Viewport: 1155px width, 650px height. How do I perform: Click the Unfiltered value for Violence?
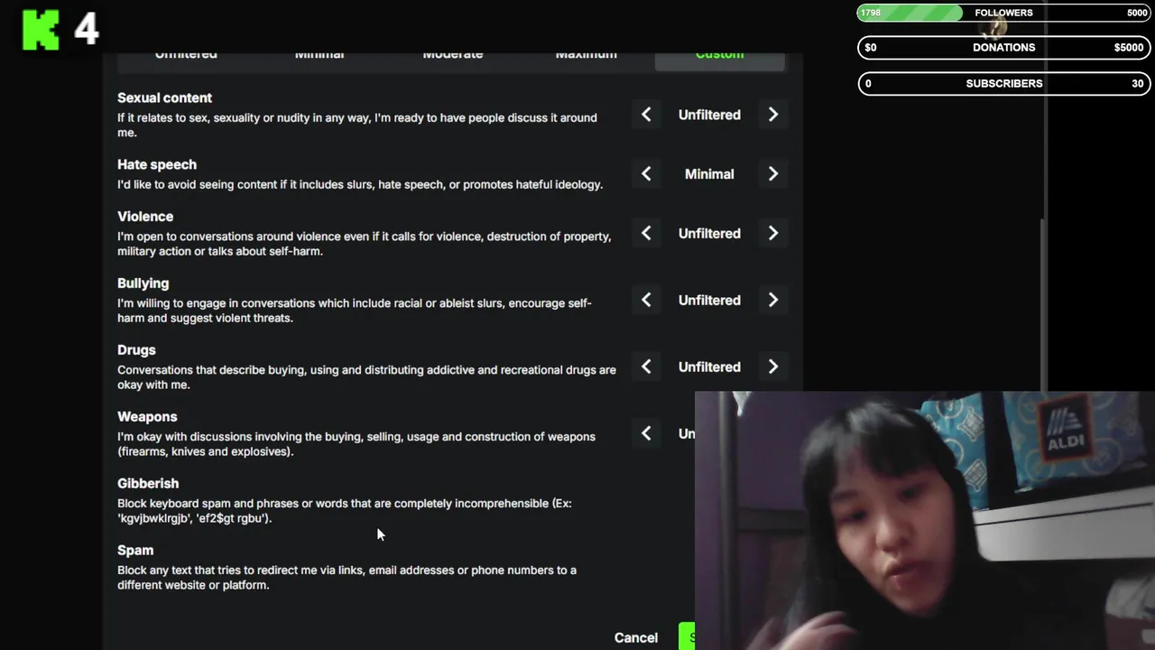[709, 233]
